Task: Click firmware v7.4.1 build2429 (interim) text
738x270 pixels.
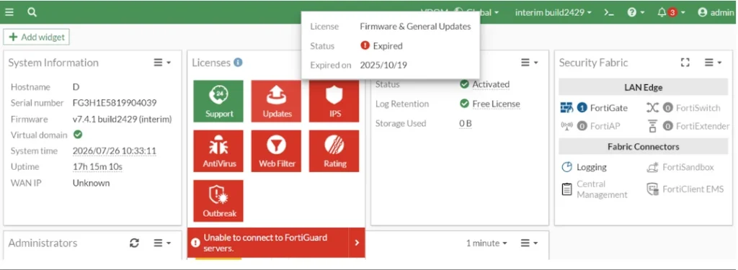Action: point(123,119)
